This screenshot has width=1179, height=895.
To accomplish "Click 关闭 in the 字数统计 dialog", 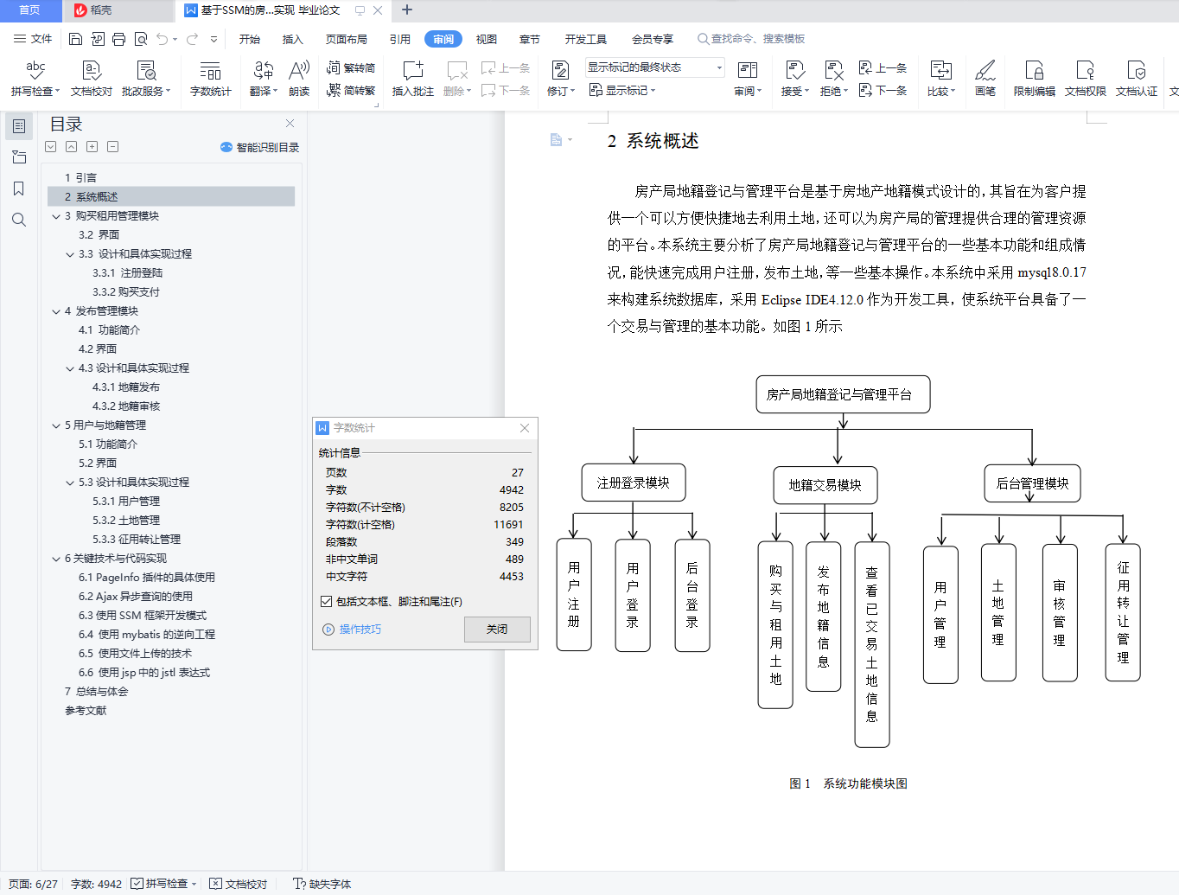I will click(x=497, y=630).
